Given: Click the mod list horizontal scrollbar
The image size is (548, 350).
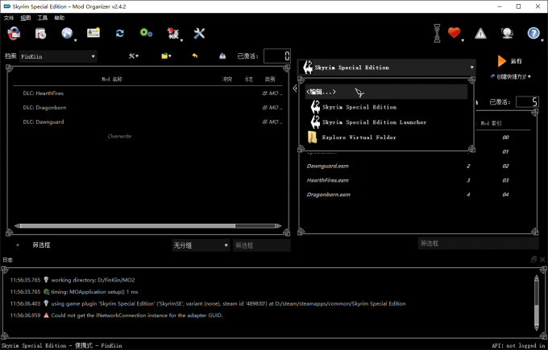Looking at the screenshot, I should click(147, 226).
